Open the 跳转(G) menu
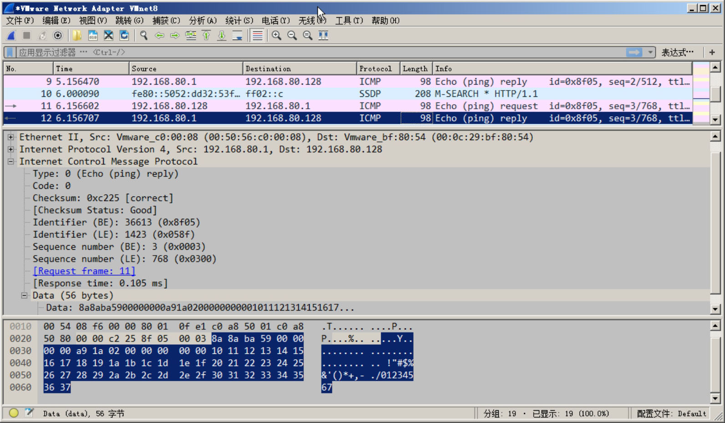The image size is (725, 423). [x=129, y=20]
